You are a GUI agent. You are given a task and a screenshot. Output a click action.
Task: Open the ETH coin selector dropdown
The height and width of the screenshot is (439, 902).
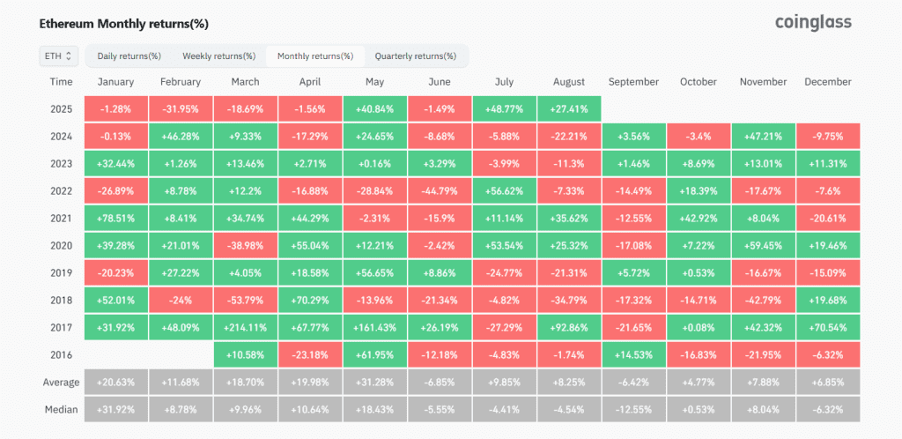pyautogui.click(x=57, y=56)
